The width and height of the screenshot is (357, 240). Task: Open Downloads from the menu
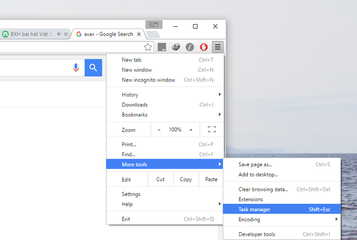click(x=165, y=105)
